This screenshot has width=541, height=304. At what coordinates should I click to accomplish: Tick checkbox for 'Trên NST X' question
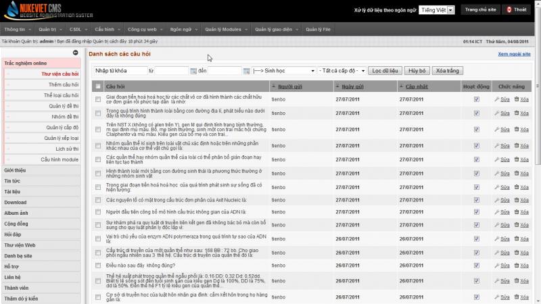coord(98,130)
